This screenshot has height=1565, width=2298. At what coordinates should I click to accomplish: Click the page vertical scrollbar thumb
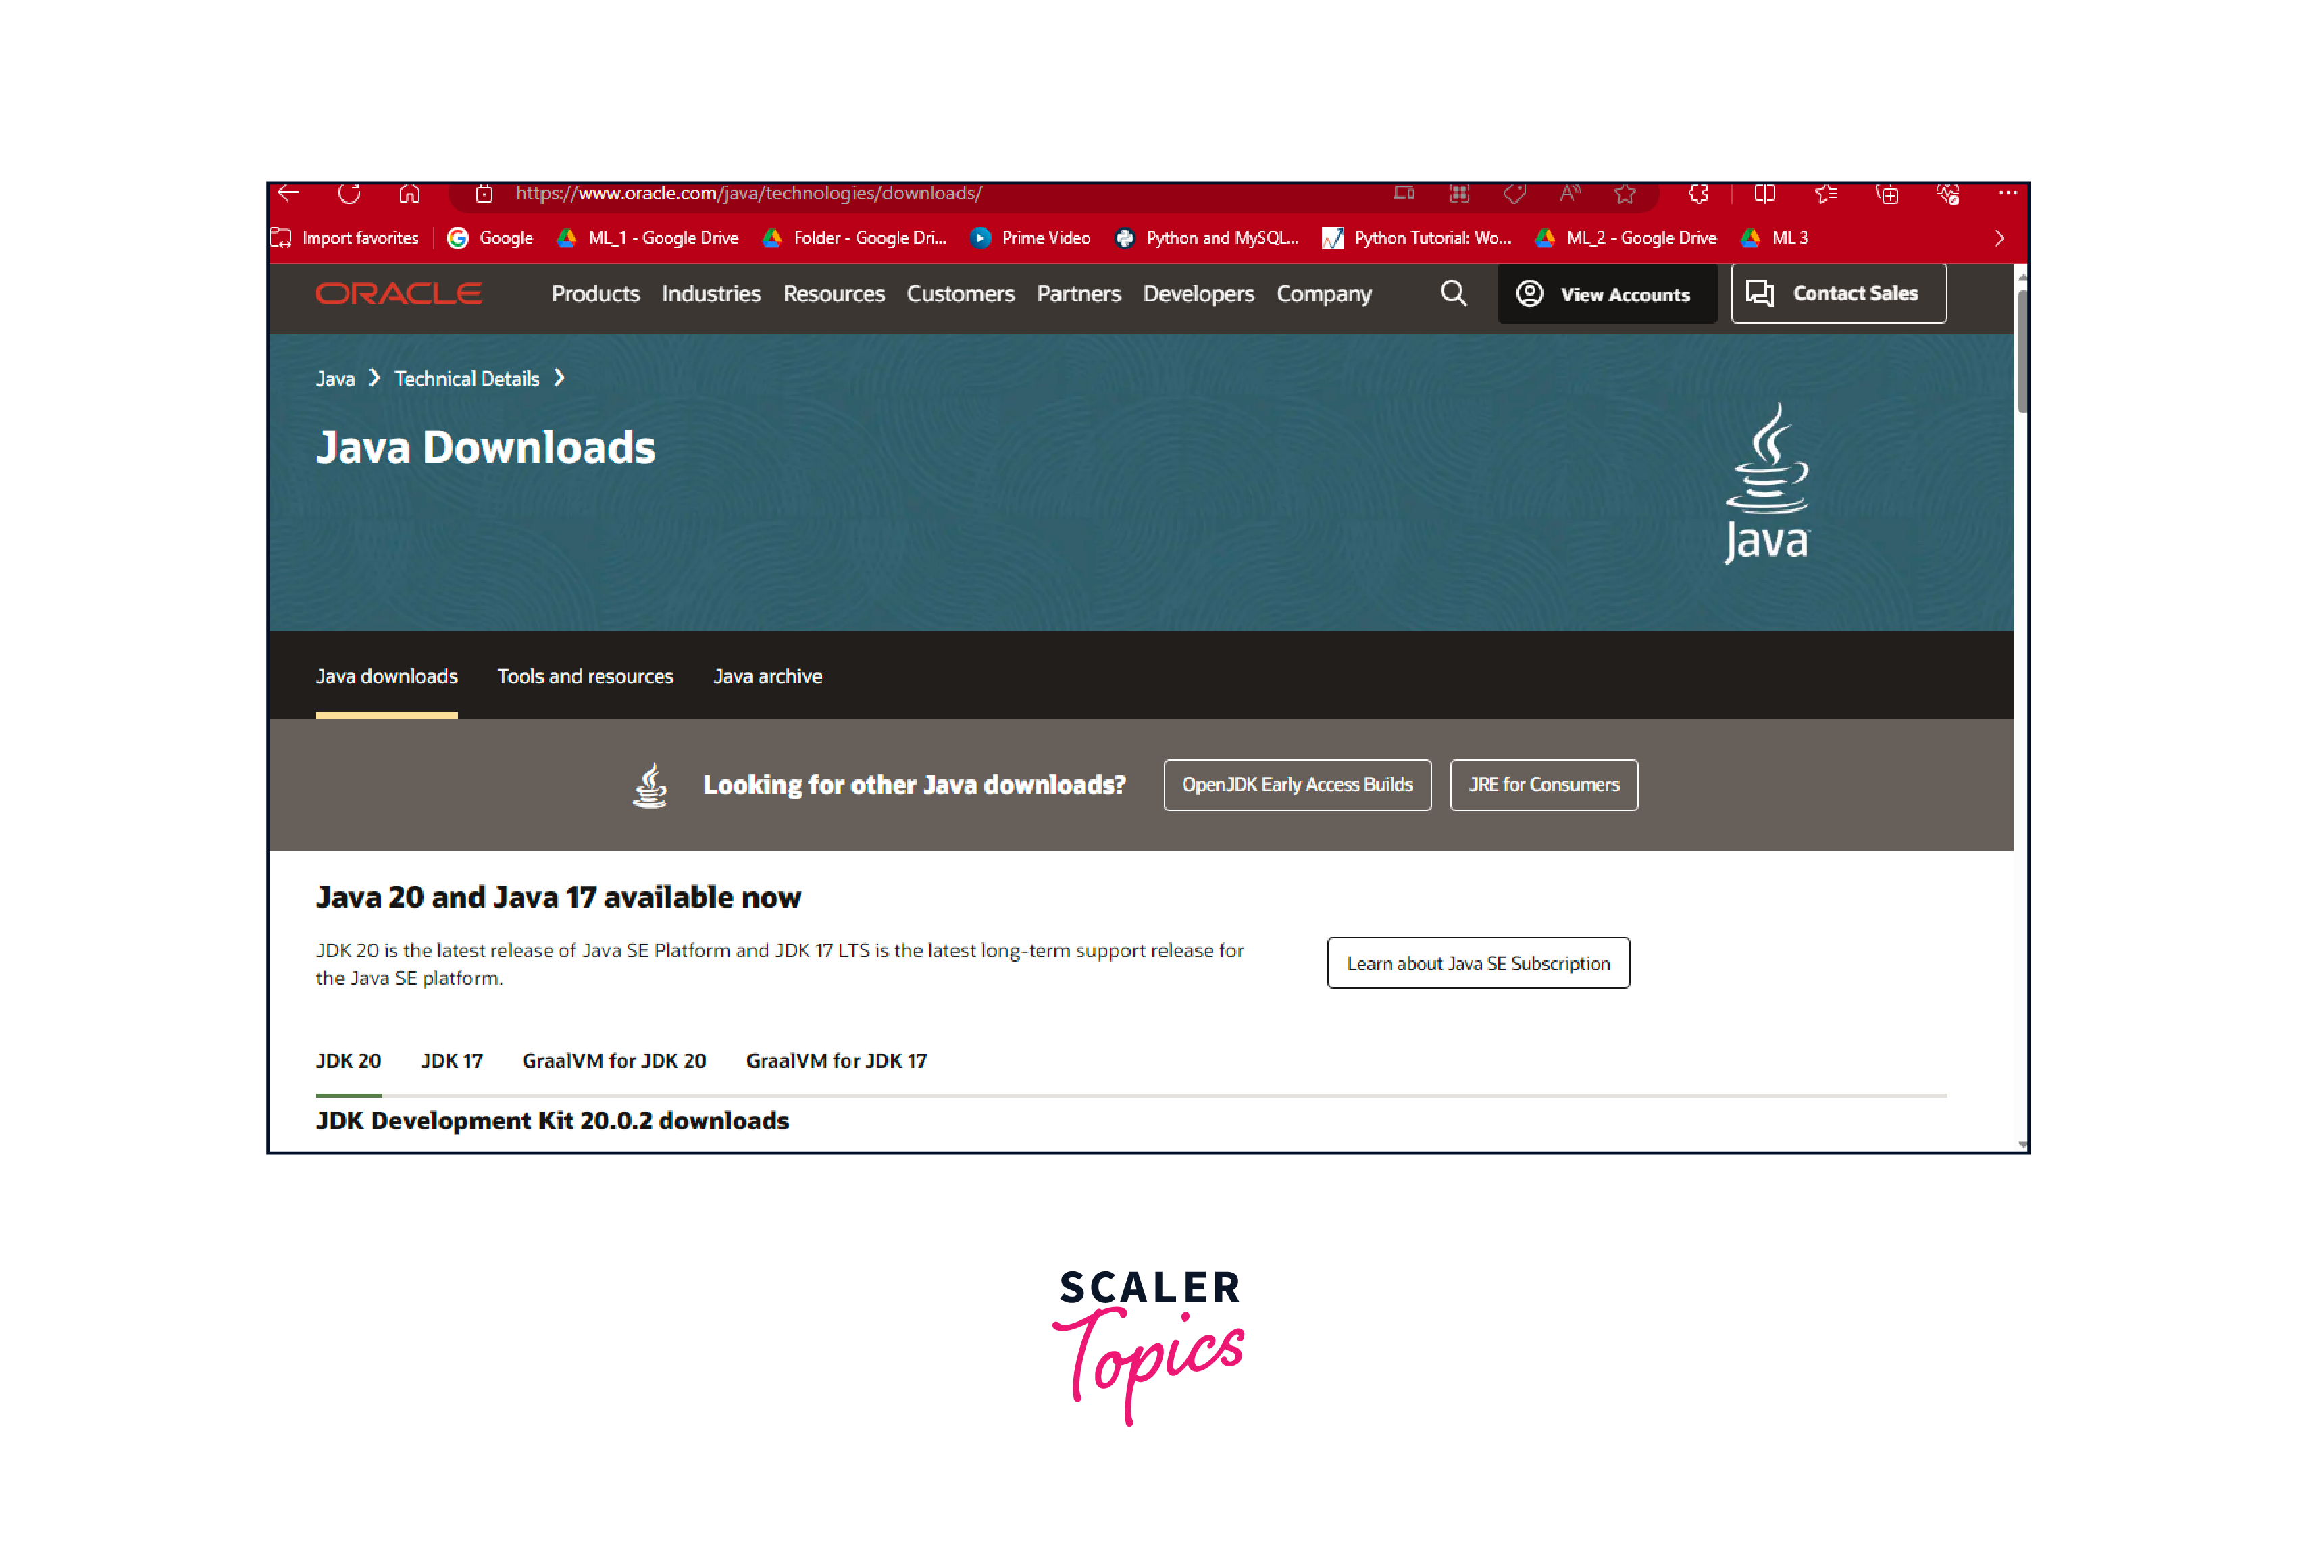tap(2021, 351)
